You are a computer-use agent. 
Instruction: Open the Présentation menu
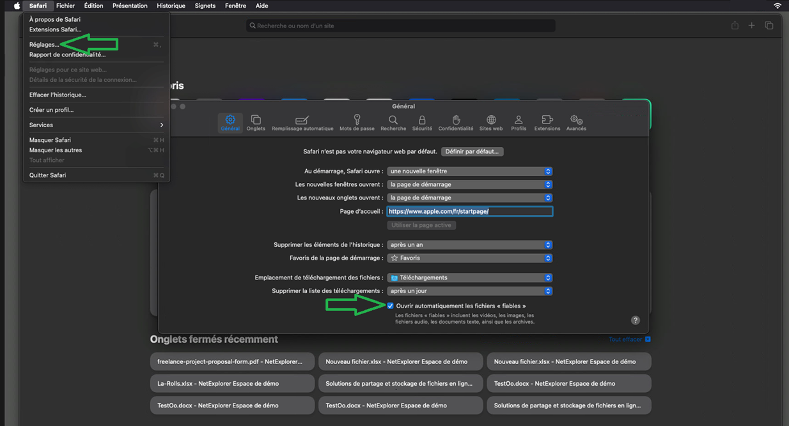coord(130,6)
